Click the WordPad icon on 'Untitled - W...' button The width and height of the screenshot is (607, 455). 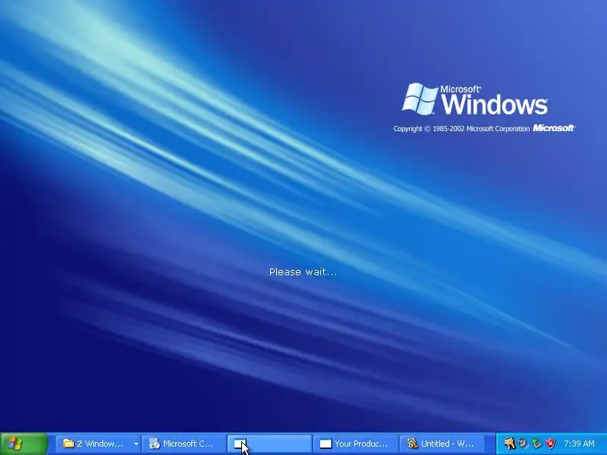[x=412, y=444]
